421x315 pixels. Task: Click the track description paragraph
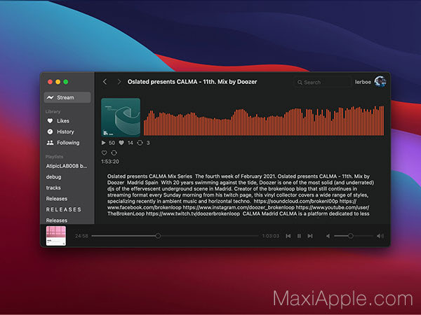[239, 195]
